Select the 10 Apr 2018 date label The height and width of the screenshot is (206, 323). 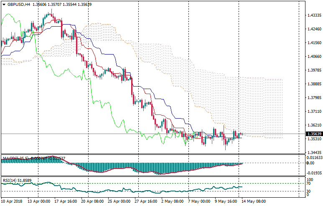click(12, 201)
